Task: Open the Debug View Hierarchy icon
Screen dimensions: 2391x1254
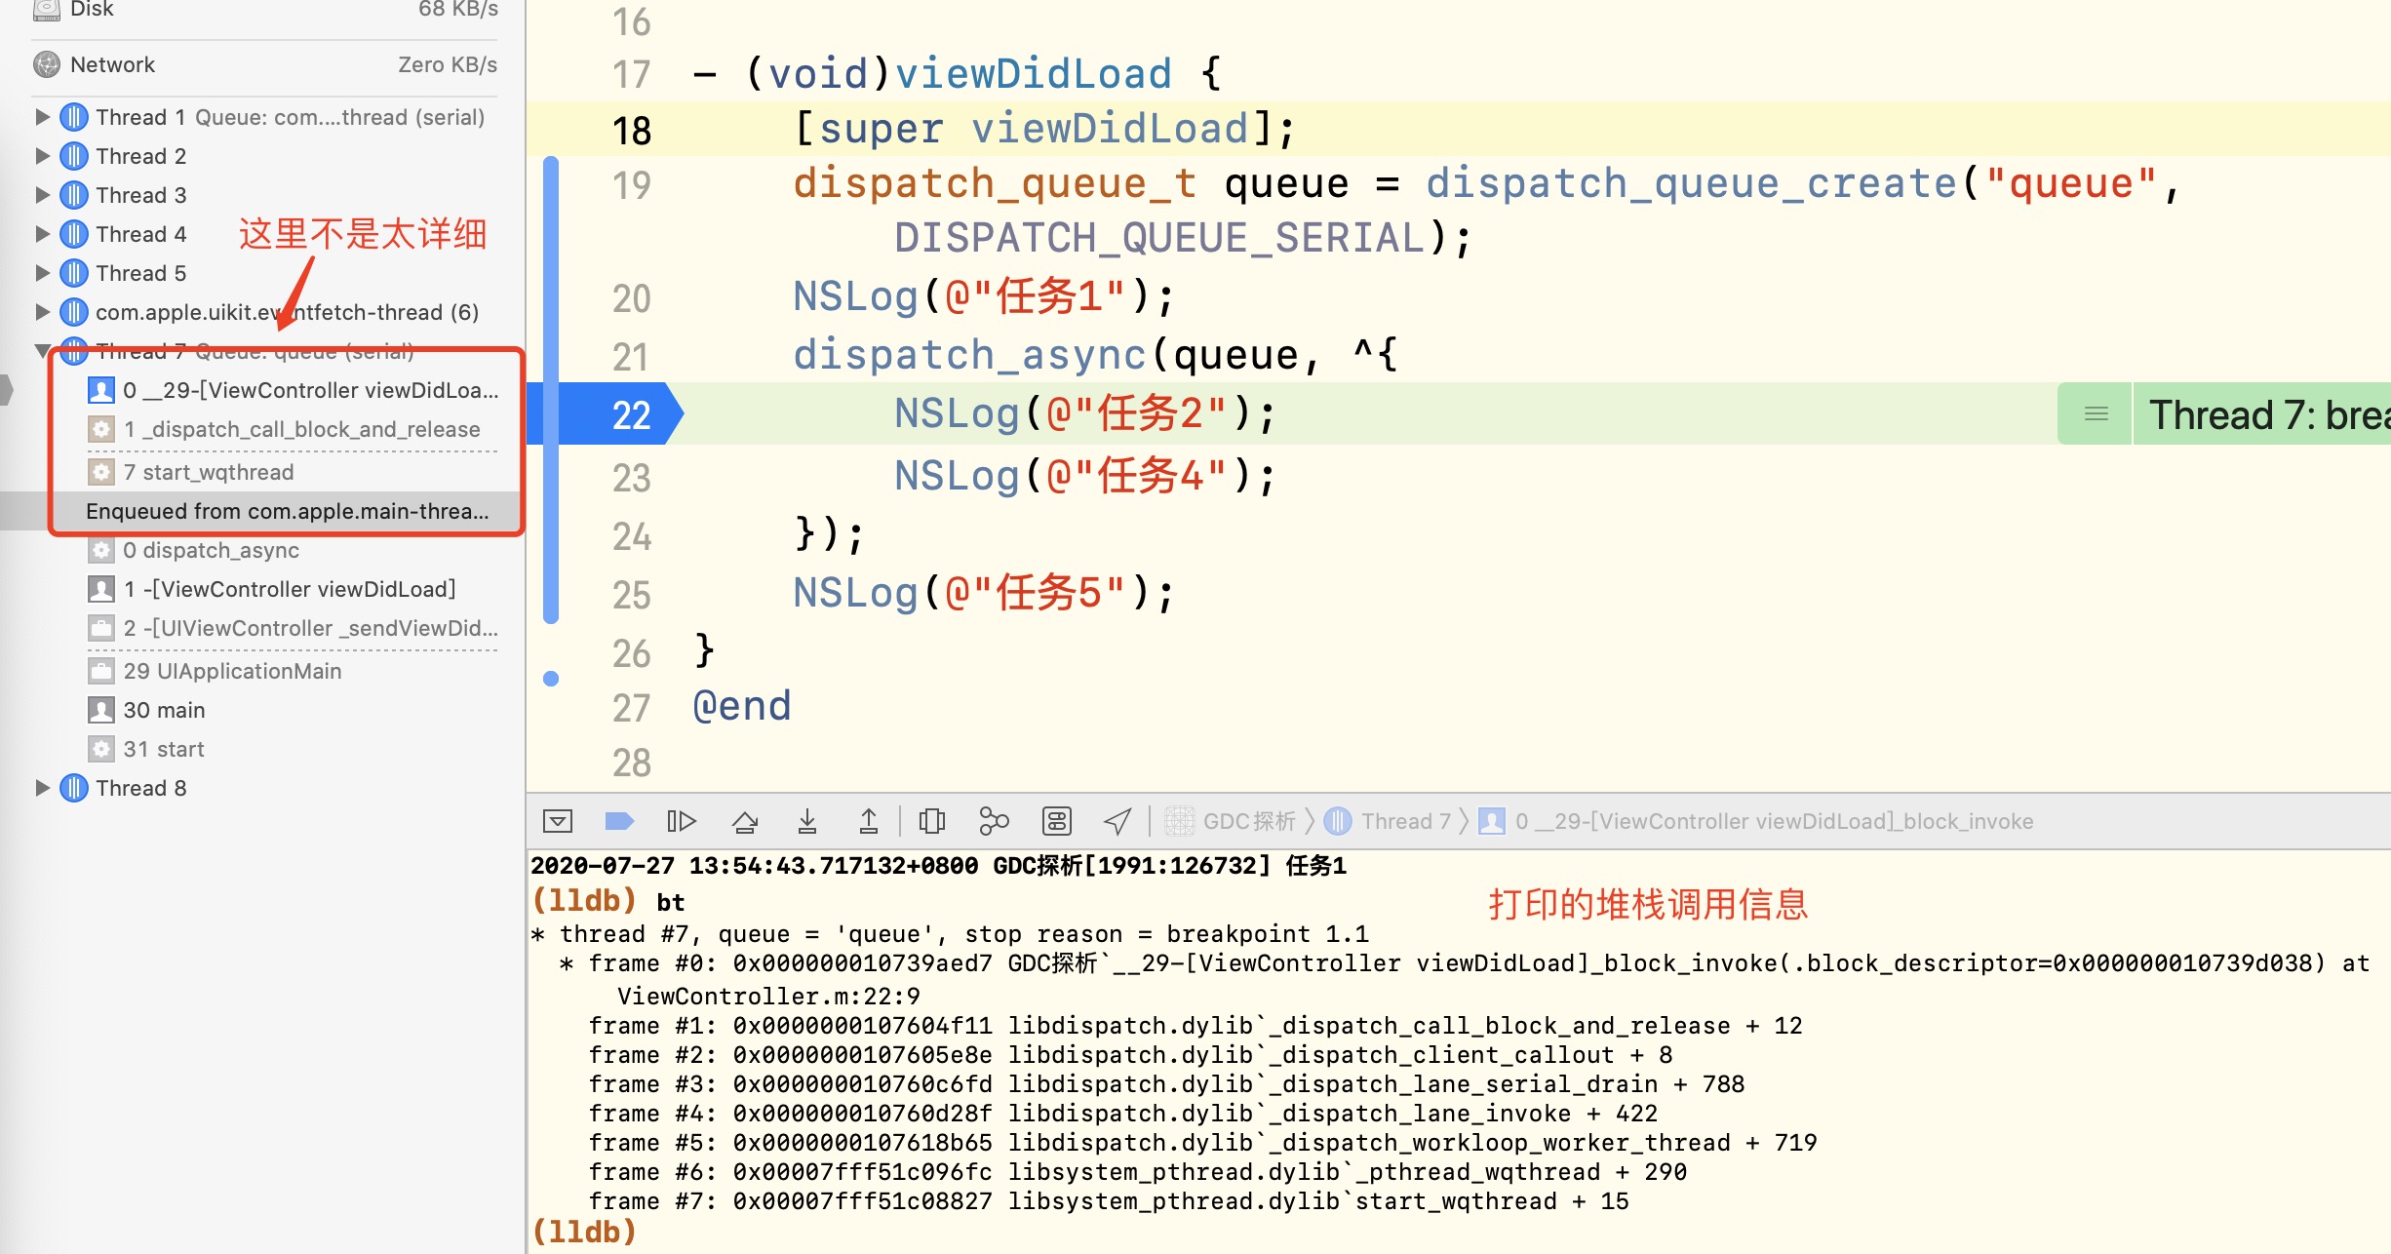Action: 932,821
